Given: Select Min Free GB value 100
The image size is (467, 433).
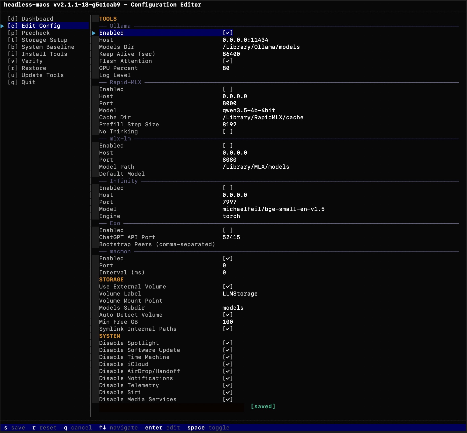Looking at the screenshot, I should click(x=228, y=322).
